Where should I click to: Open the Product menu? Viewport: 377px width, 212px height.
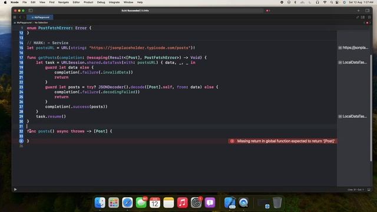[x=88, y=2]
